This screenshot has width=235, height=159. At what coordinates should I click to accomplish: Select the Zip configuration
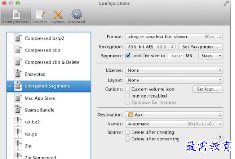(49, 146)
